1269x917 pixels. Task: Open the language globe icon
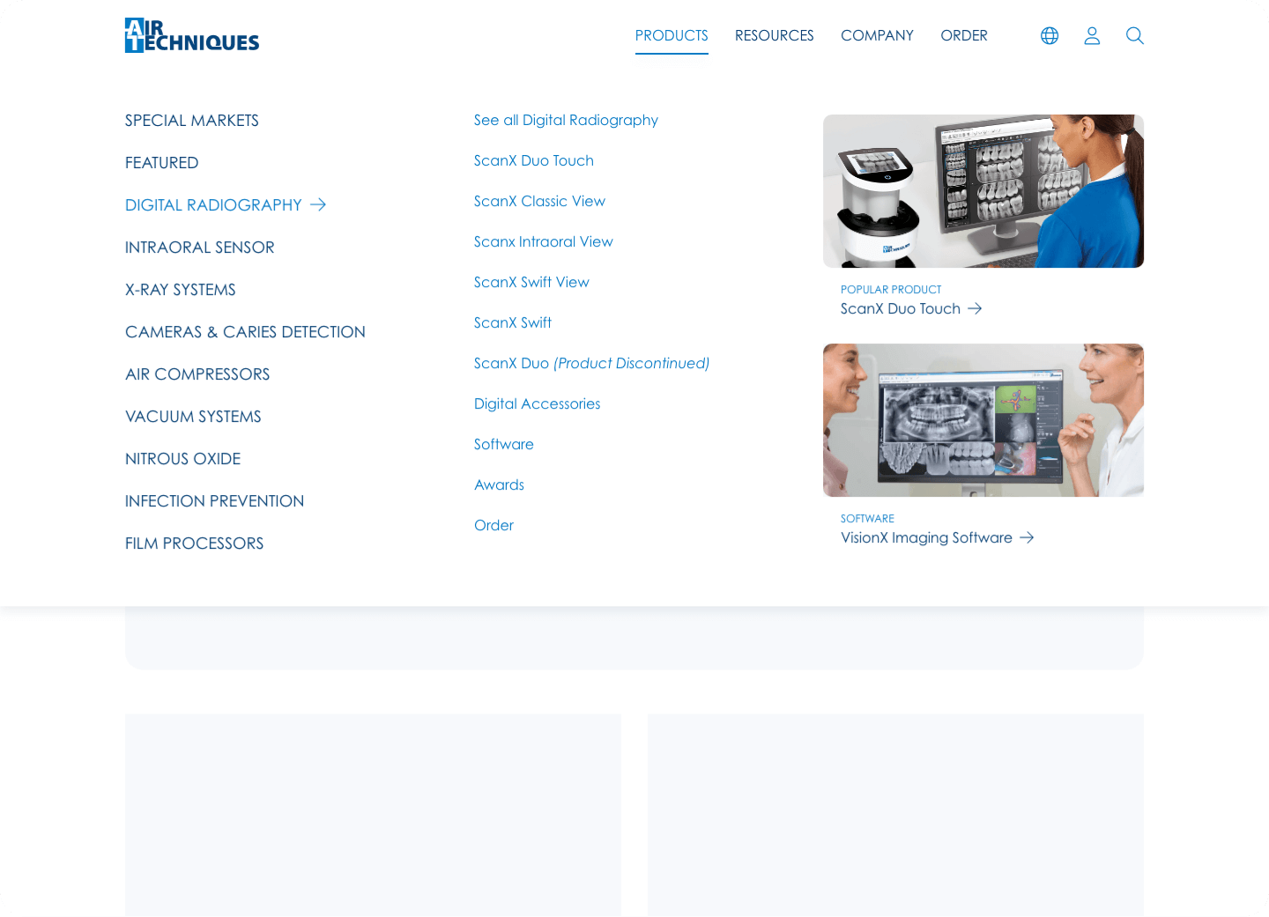pos(1050,35)
